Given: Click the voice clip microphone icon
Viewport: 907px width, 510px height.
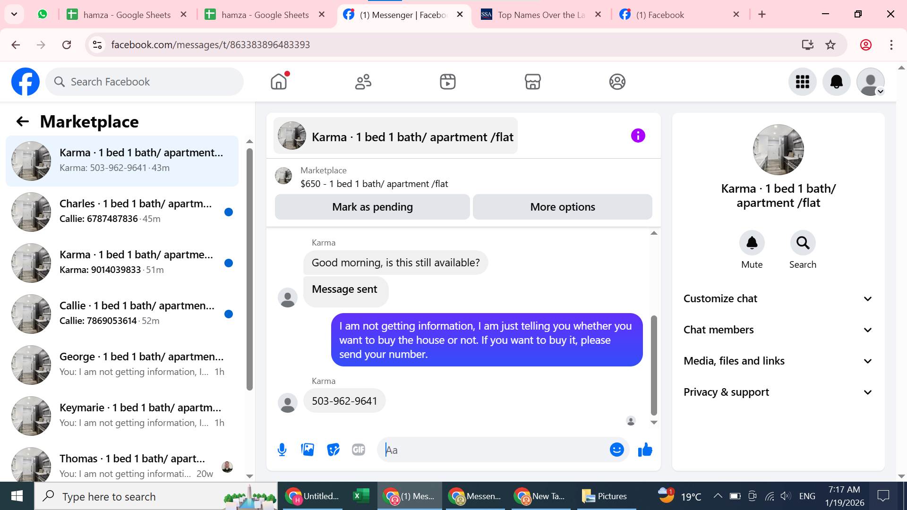Looking at the screenshot, I should click(x=282, y=450).
